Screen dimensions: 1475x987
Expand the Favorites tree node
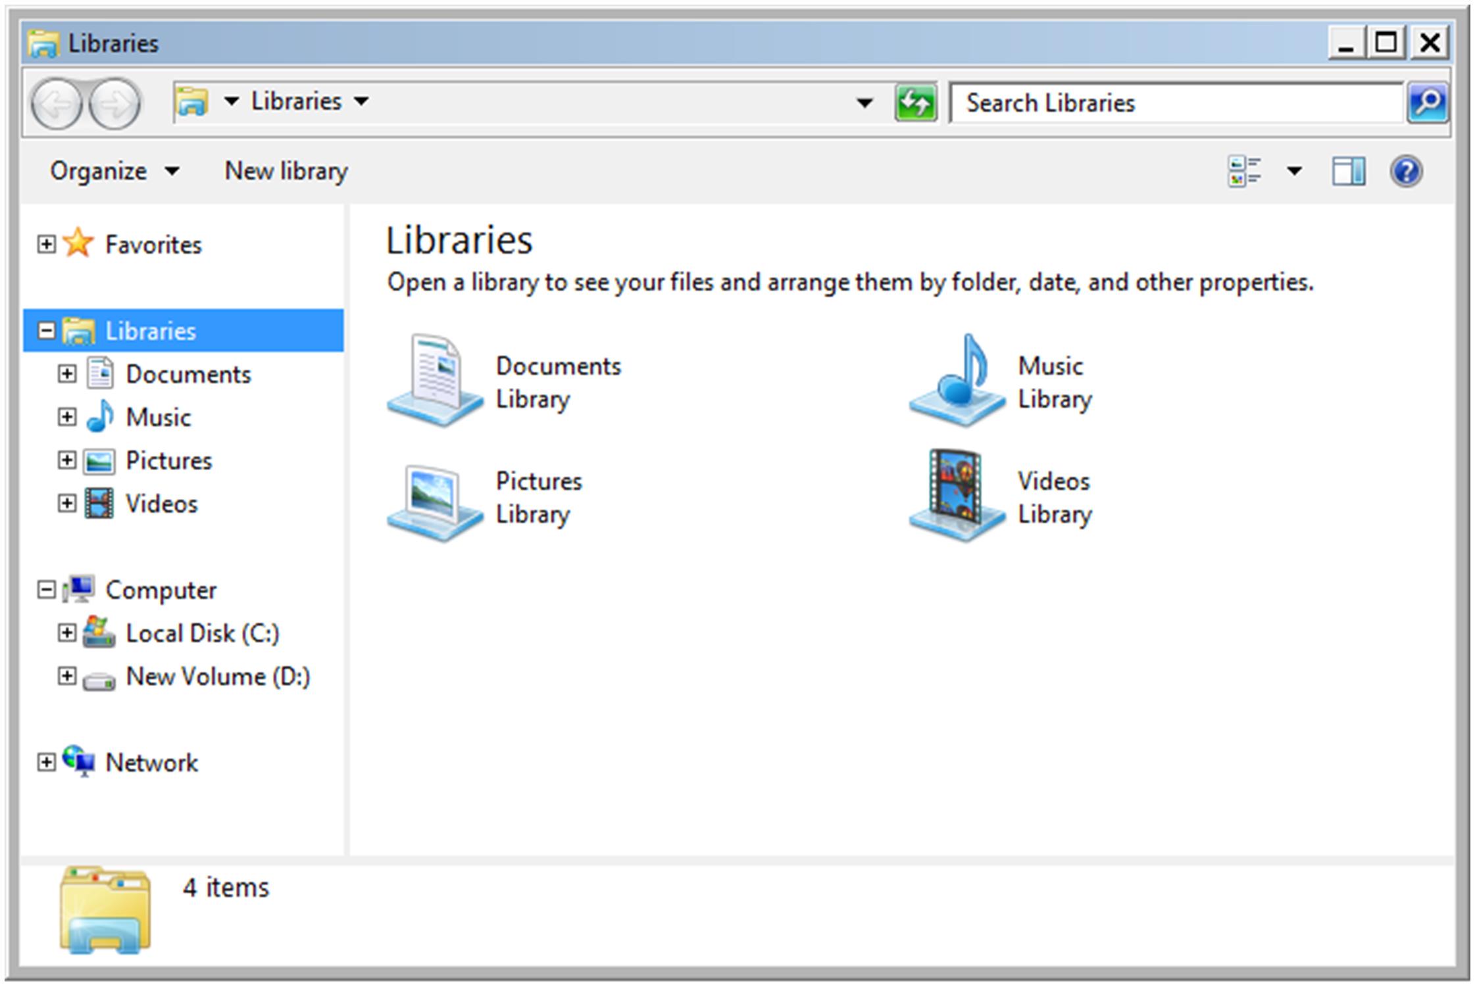tap(46, 245)
